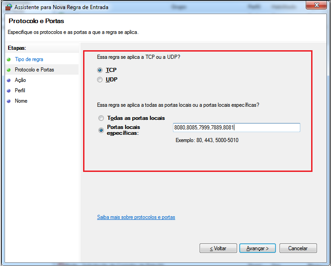The height and width of the screenshot is (266, 331).
Task: Click the 'Ação' step in sidebar
Action: tap(20, 80)
